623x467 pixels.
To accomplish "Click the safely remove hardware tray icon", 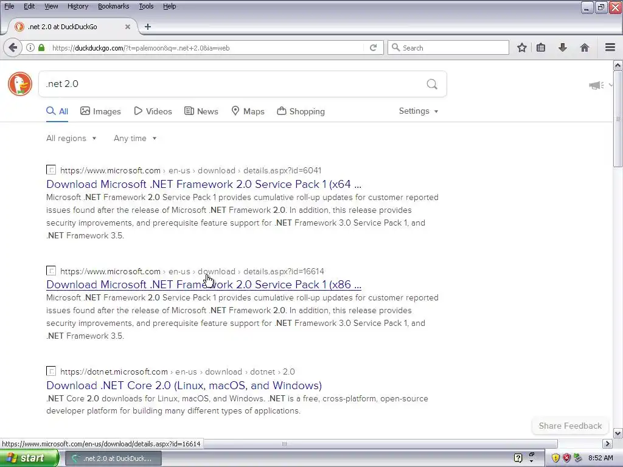I will pos(578,458).
